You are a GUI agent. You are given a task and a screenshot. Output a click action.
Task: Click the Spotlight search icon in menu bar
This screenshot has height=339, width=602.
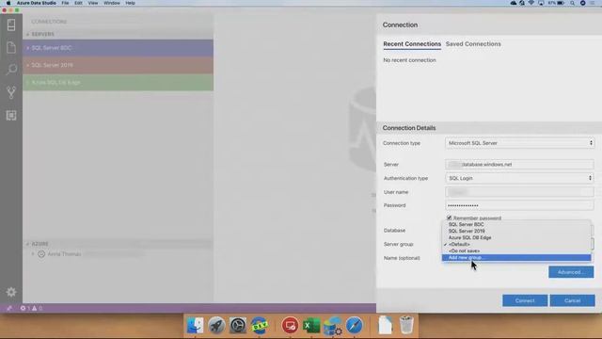tap(572, 3)
